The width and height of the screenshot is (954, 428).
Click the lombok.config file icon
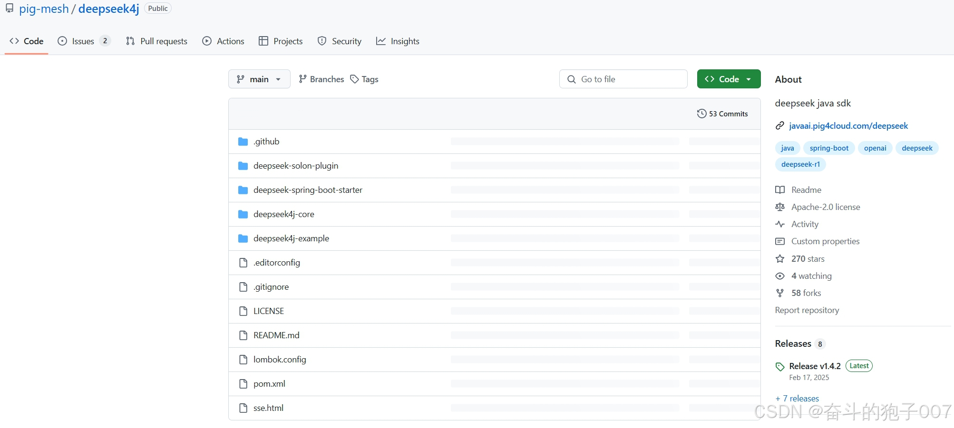pos(243,360)
